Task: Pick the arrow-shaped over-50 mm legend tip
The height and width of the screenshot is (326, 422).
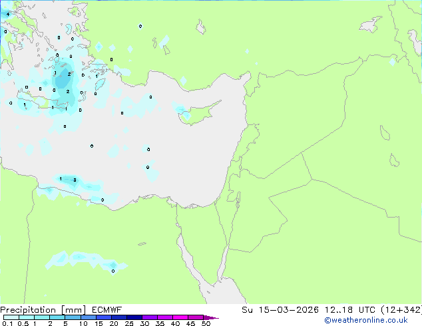Action: [211, 317]
